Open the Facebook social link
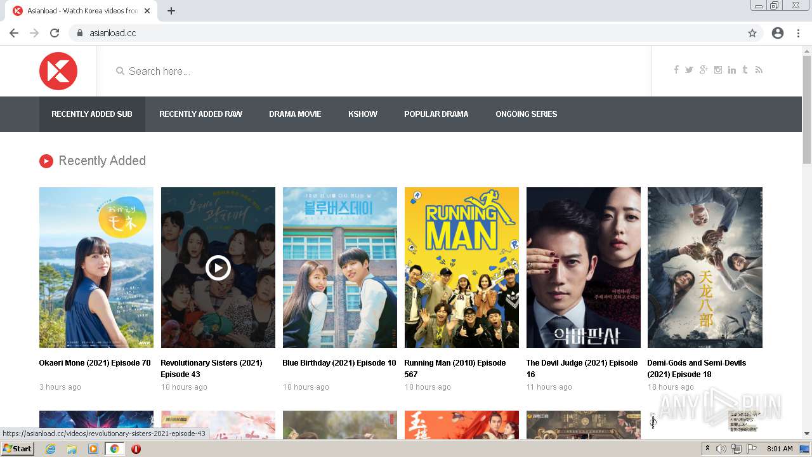 (676, 70)
